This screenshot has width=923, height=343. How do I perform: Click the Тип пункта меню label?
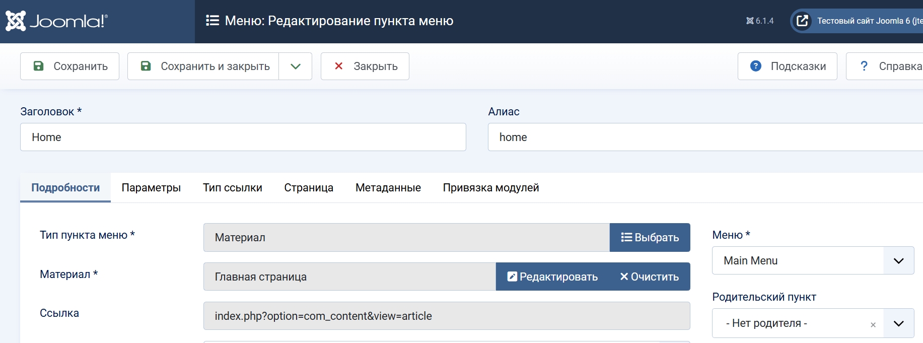click(x=87, y=235)
